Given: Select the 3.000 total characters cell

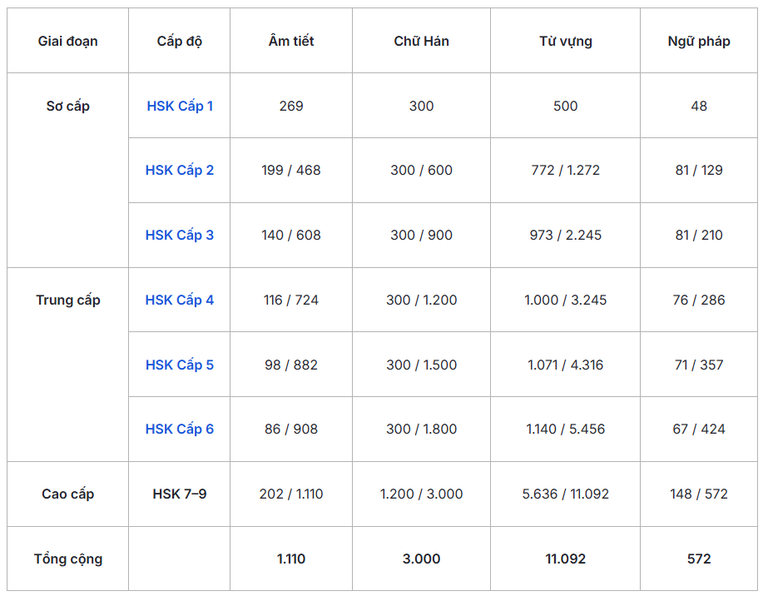Looking at the screenshot, I should [421, 559].
